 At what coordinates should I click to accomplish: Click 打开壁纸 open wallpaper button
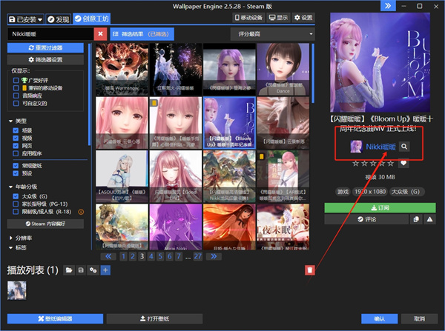click(154, 319)
